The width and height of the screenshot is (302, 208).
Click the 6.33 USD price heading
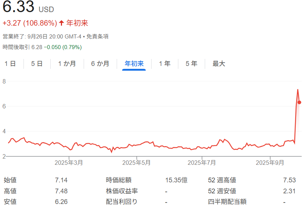click(28, 7)
